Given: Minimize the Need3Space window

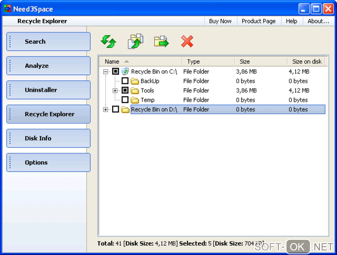Looking at the screenshot, I should [x=304, y=9].
